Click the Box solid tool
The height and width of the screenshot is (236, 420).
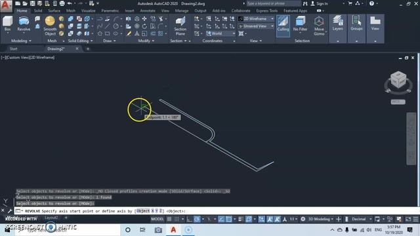coord(7,24)
